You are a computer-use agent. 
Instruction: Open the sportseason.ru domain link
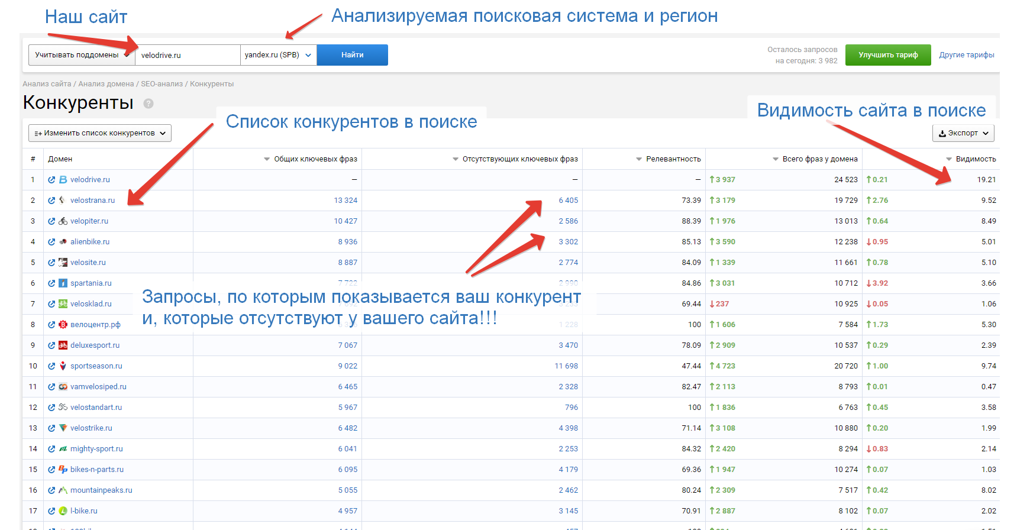[x=96, y=366]
